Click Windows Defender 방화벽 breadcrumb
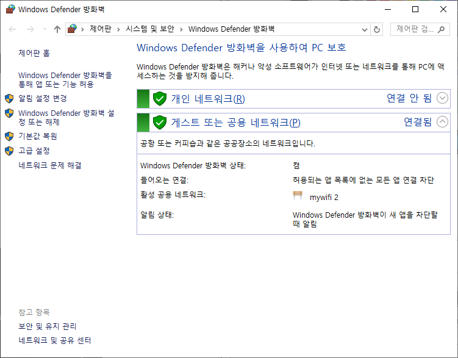 pos(231,29)
